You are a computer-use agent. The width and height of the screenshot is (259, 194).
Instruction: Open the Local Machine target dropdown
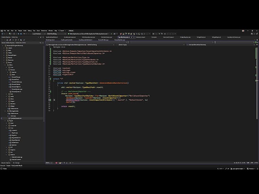(x=39, y=34)
